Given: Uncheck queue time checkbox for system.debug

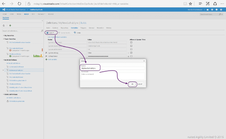Looking at the screenshot, I should (131, 53).
